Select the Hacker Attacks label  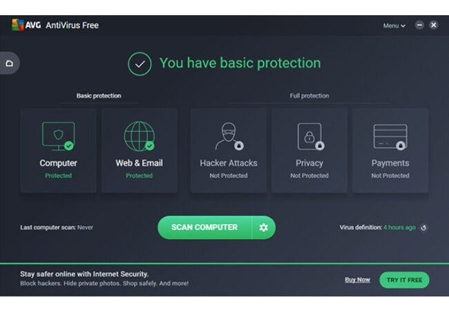click(229, 163)
